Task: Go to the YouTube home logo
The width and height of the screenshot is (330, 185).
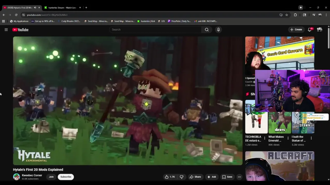Action: [20, 30]
